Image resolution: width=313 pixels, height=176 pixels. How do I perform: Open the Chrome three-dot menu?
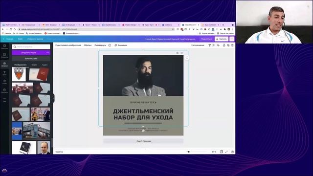click(233, 29)
